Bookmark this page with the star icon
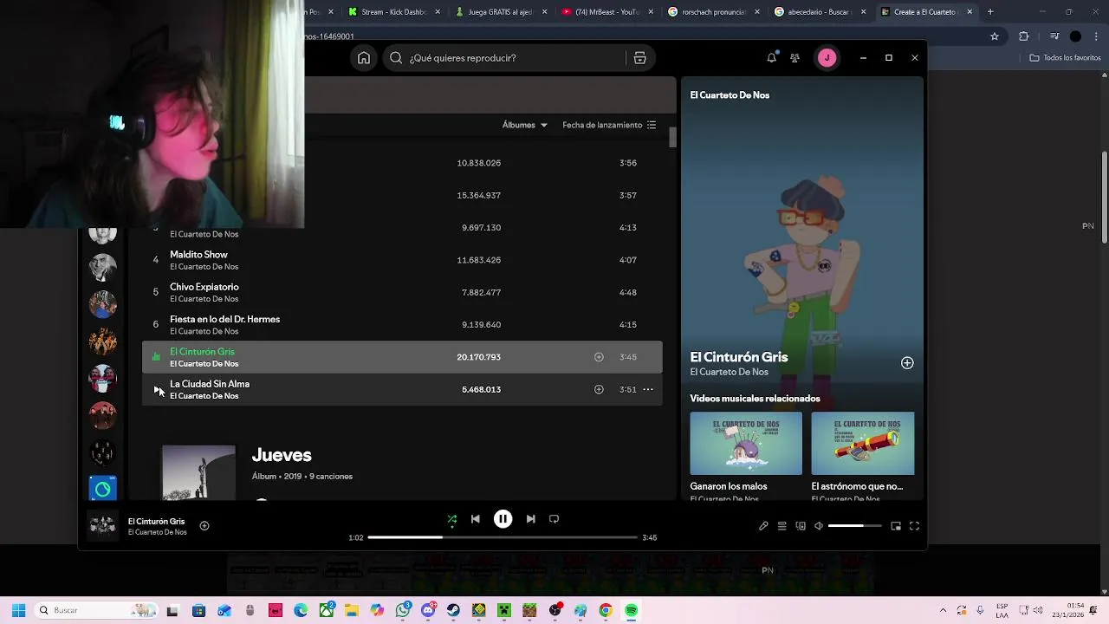Image resolution: width=1109 pixels, height=624 pixels. [x=995, y=36]
